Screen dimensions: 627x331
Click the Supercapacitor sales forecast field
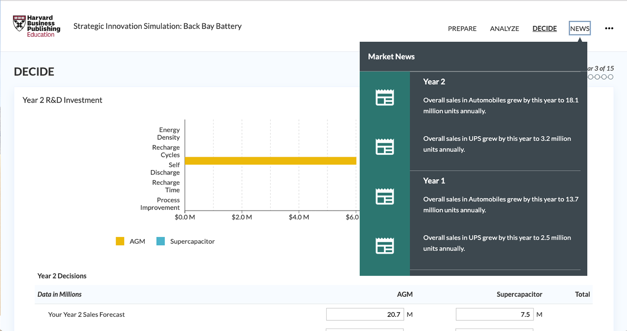[x=494, y=314]
